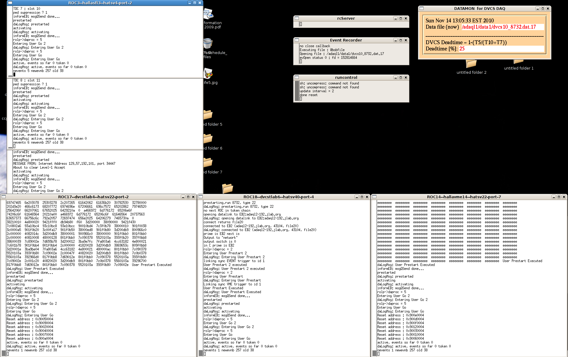This screenshot has height=357, width=568.
Task: Click 'Reset address : 0x90050004' in ROC17
Action: coord(30,319)
